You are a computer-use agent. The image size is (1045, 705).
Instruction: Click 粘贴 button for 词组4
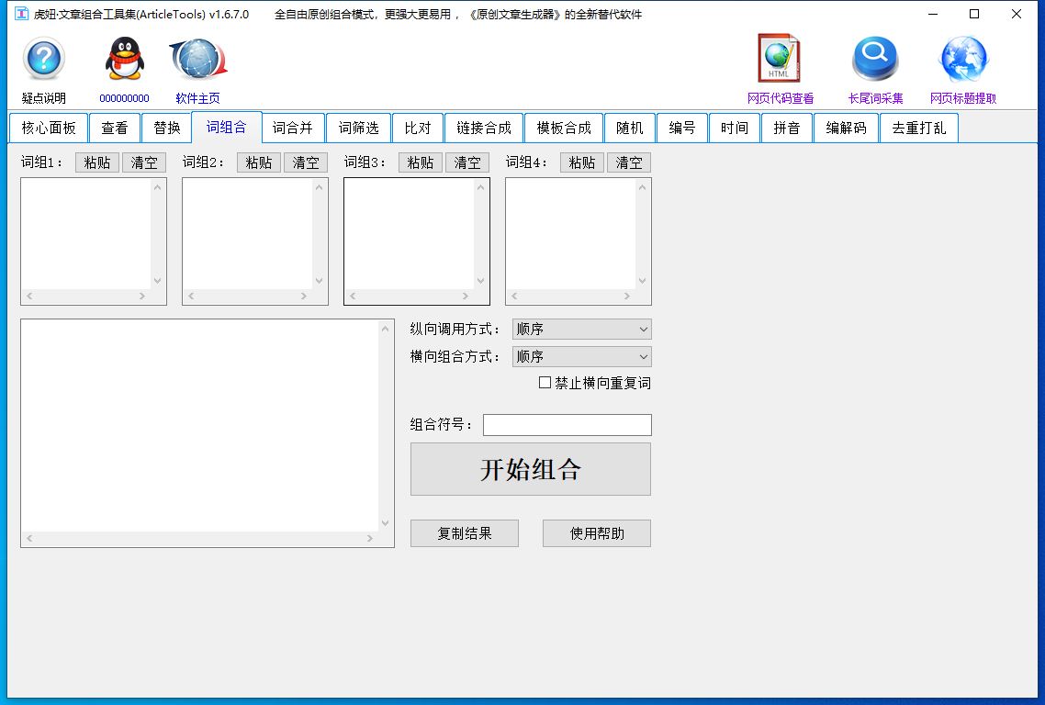pyautogui.click(x=582, y=162)
